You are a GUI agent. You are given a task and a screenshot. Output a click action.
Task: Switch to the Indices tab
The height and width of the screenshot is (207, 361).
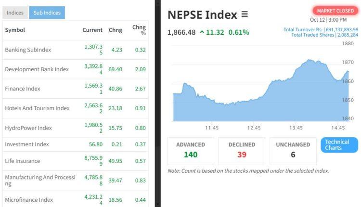[15, 13]
